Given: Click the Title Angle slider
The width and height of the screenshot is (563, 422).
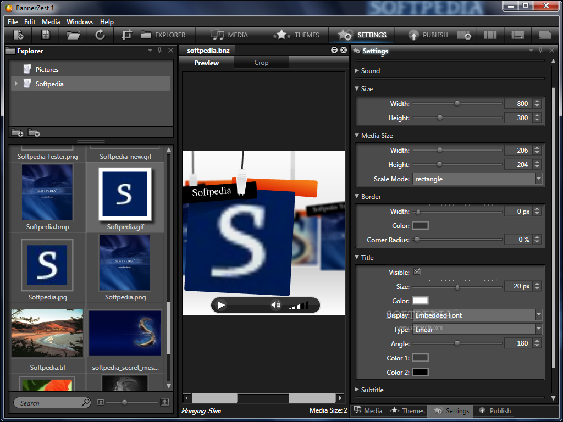Looking at the screenshot, I should 457,343.
